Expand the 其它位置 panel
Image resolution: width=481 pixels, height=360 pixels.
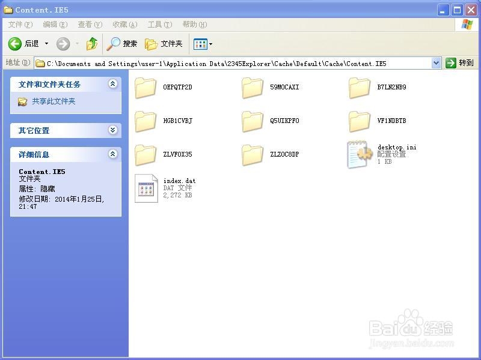(112, 130)
